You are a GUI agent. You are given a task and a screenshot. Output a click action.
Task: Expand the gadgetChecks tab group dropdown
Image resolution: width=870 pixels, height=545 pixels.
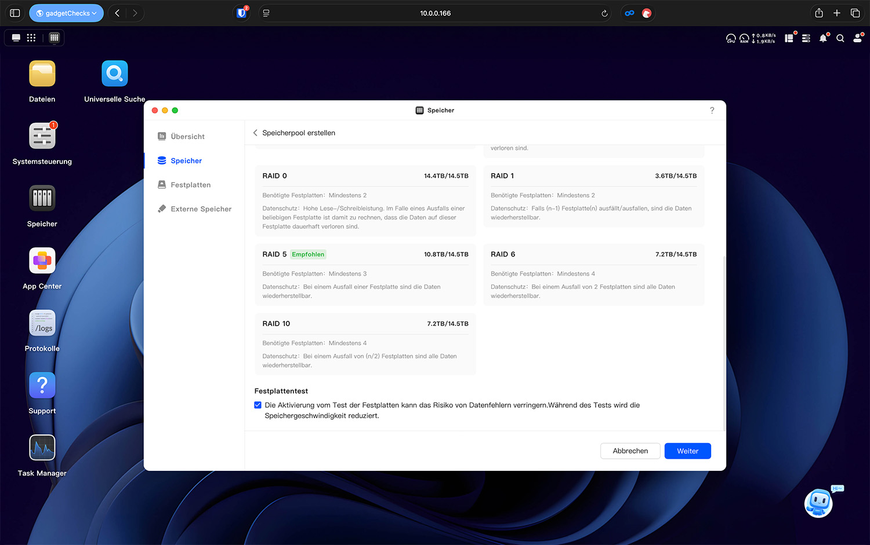tap(66, 13)
